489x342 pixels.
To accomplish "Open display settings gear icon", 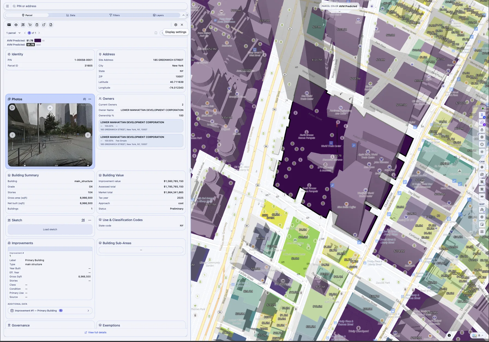I will point(176,25).
